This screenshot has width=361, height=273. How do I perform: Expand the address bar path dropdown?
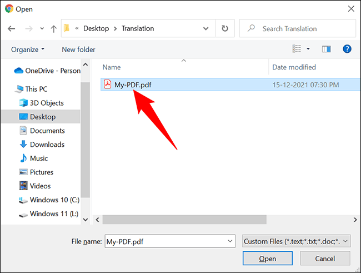point(205,28)
